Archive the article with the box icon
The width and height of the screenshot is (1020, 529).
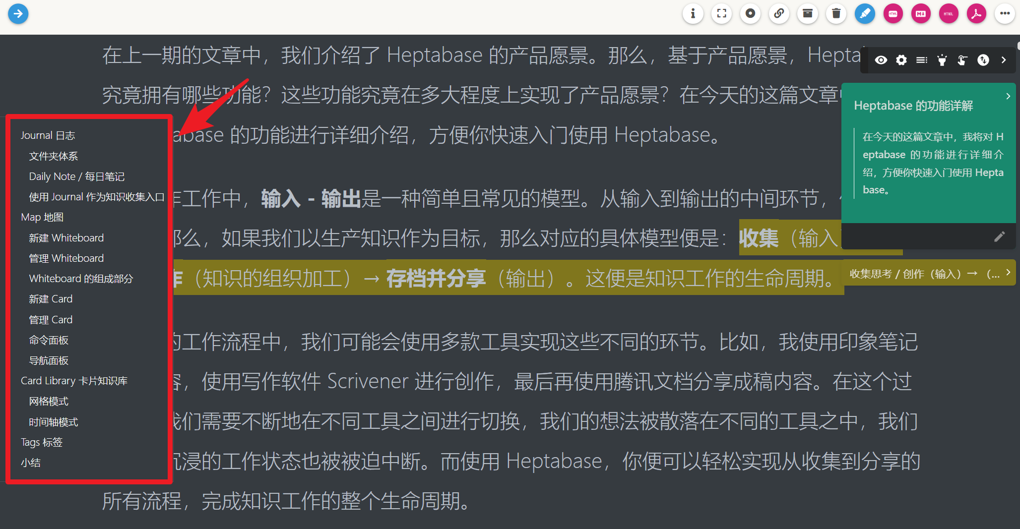click(808, 13)
